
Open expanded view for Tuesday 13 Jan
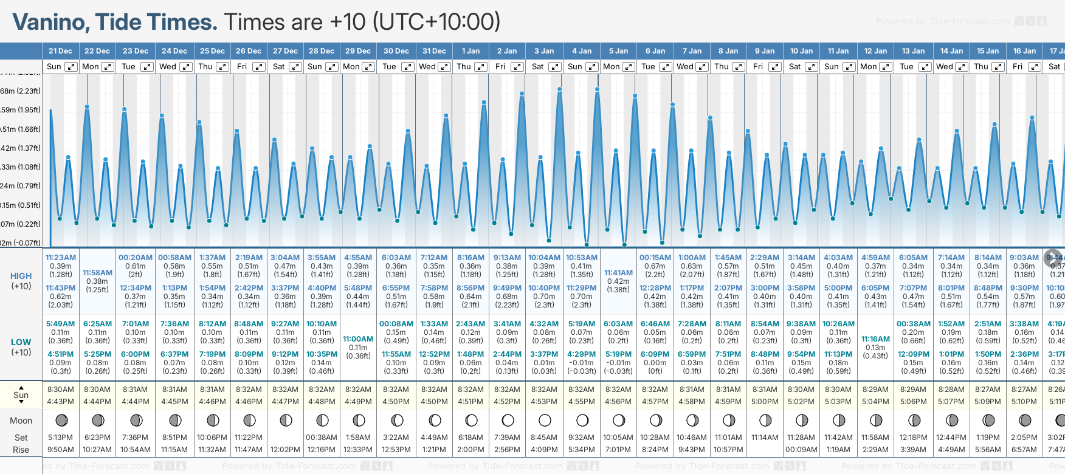925,67
